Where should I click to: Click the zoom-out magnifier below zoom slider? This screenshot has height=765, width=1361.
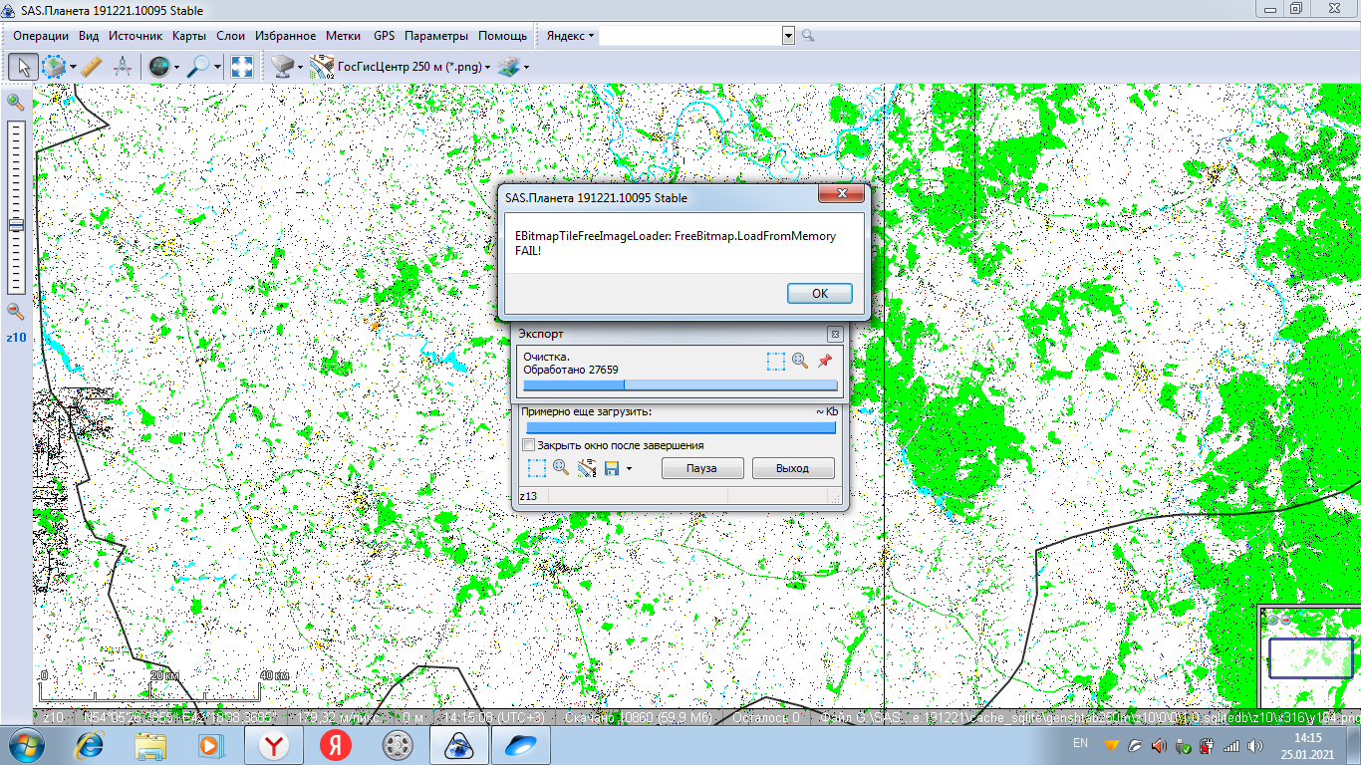click(15, 312)
